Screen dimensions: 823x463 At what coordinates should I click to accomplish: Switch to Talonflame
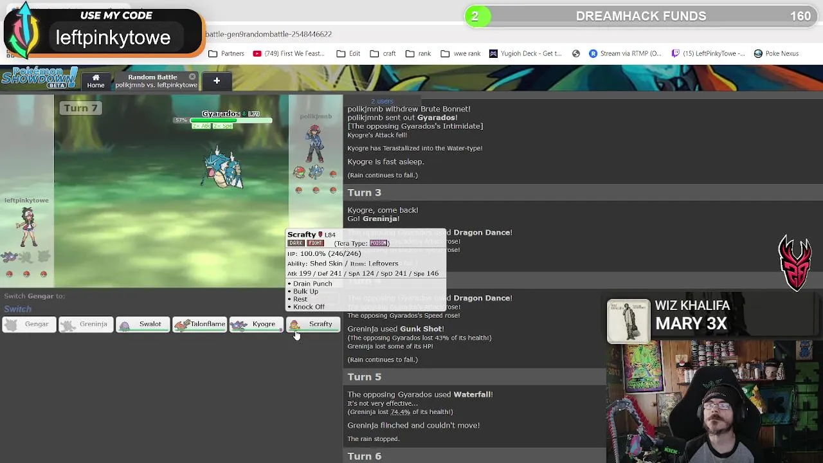tap(199, 325)
